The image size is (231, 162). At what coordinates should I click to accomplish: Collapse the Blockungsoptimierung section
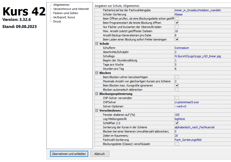coord(97,94)
